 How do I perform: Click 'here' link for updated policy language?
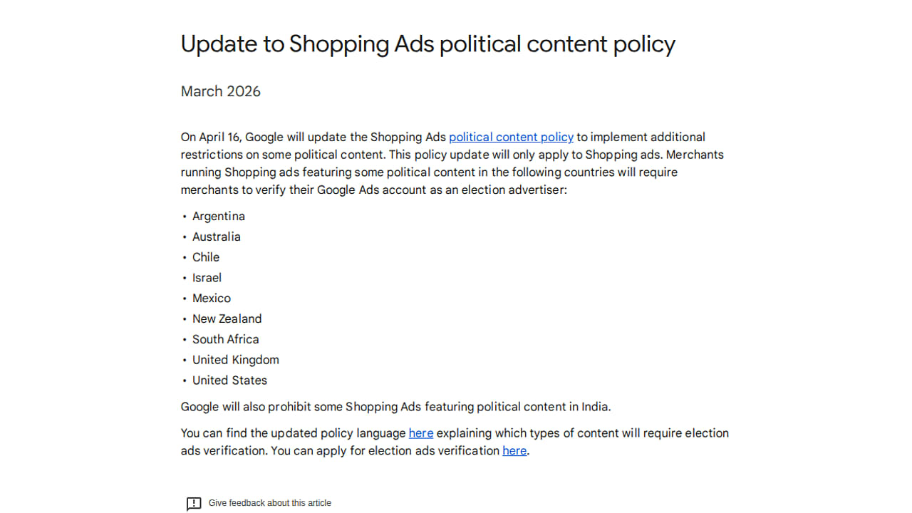(x=420, y=433)
